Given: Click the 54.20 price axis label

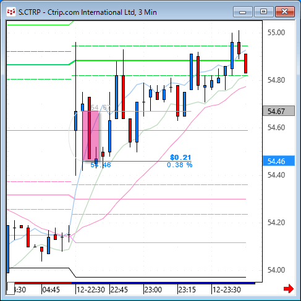Looking at the screenshot, I should [276, 223].
